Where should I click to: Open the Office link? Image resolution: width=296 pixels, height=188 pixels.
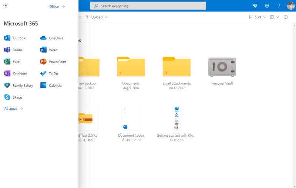[x=57, y=6]
